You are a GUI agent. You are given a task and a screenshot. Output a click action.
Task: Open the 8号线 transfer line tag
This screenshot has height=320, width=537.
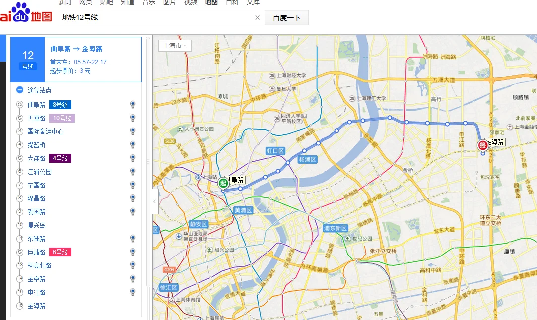click(x=60, y=105)
